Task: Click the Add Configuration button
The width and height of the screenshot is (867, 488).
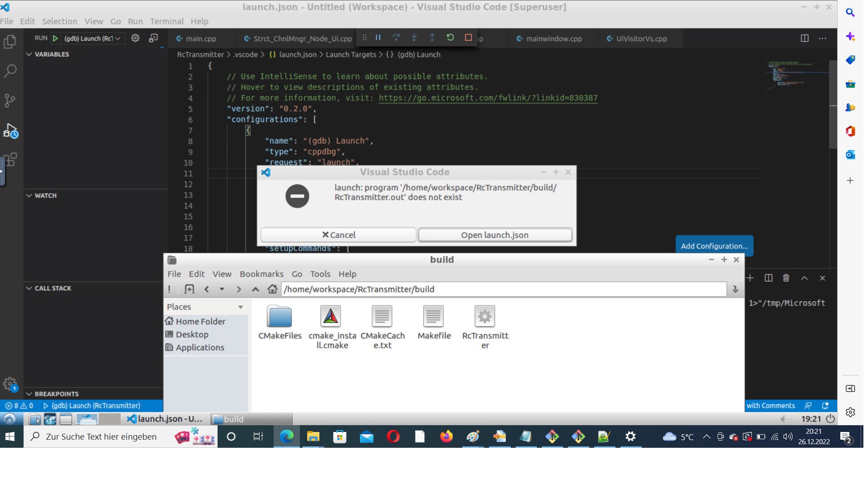Action: [x=714, y=246]
